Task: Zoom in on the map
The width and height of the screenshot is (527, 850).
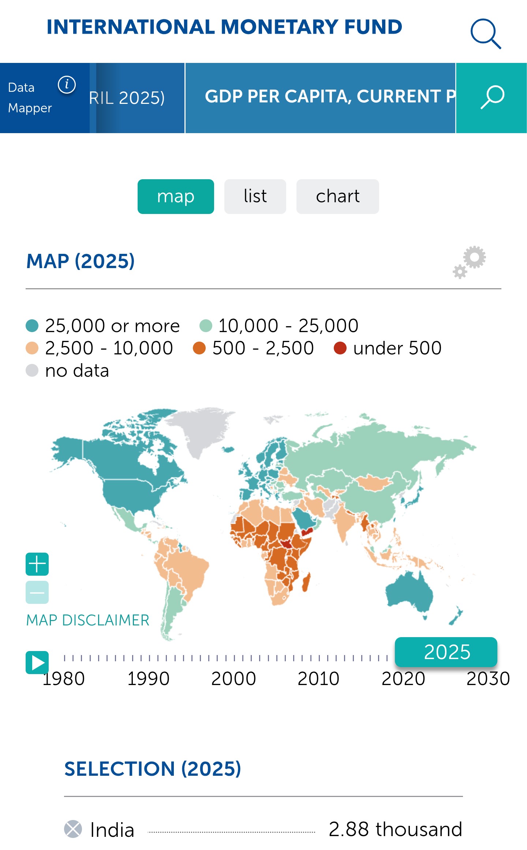Action: (37, 564)
